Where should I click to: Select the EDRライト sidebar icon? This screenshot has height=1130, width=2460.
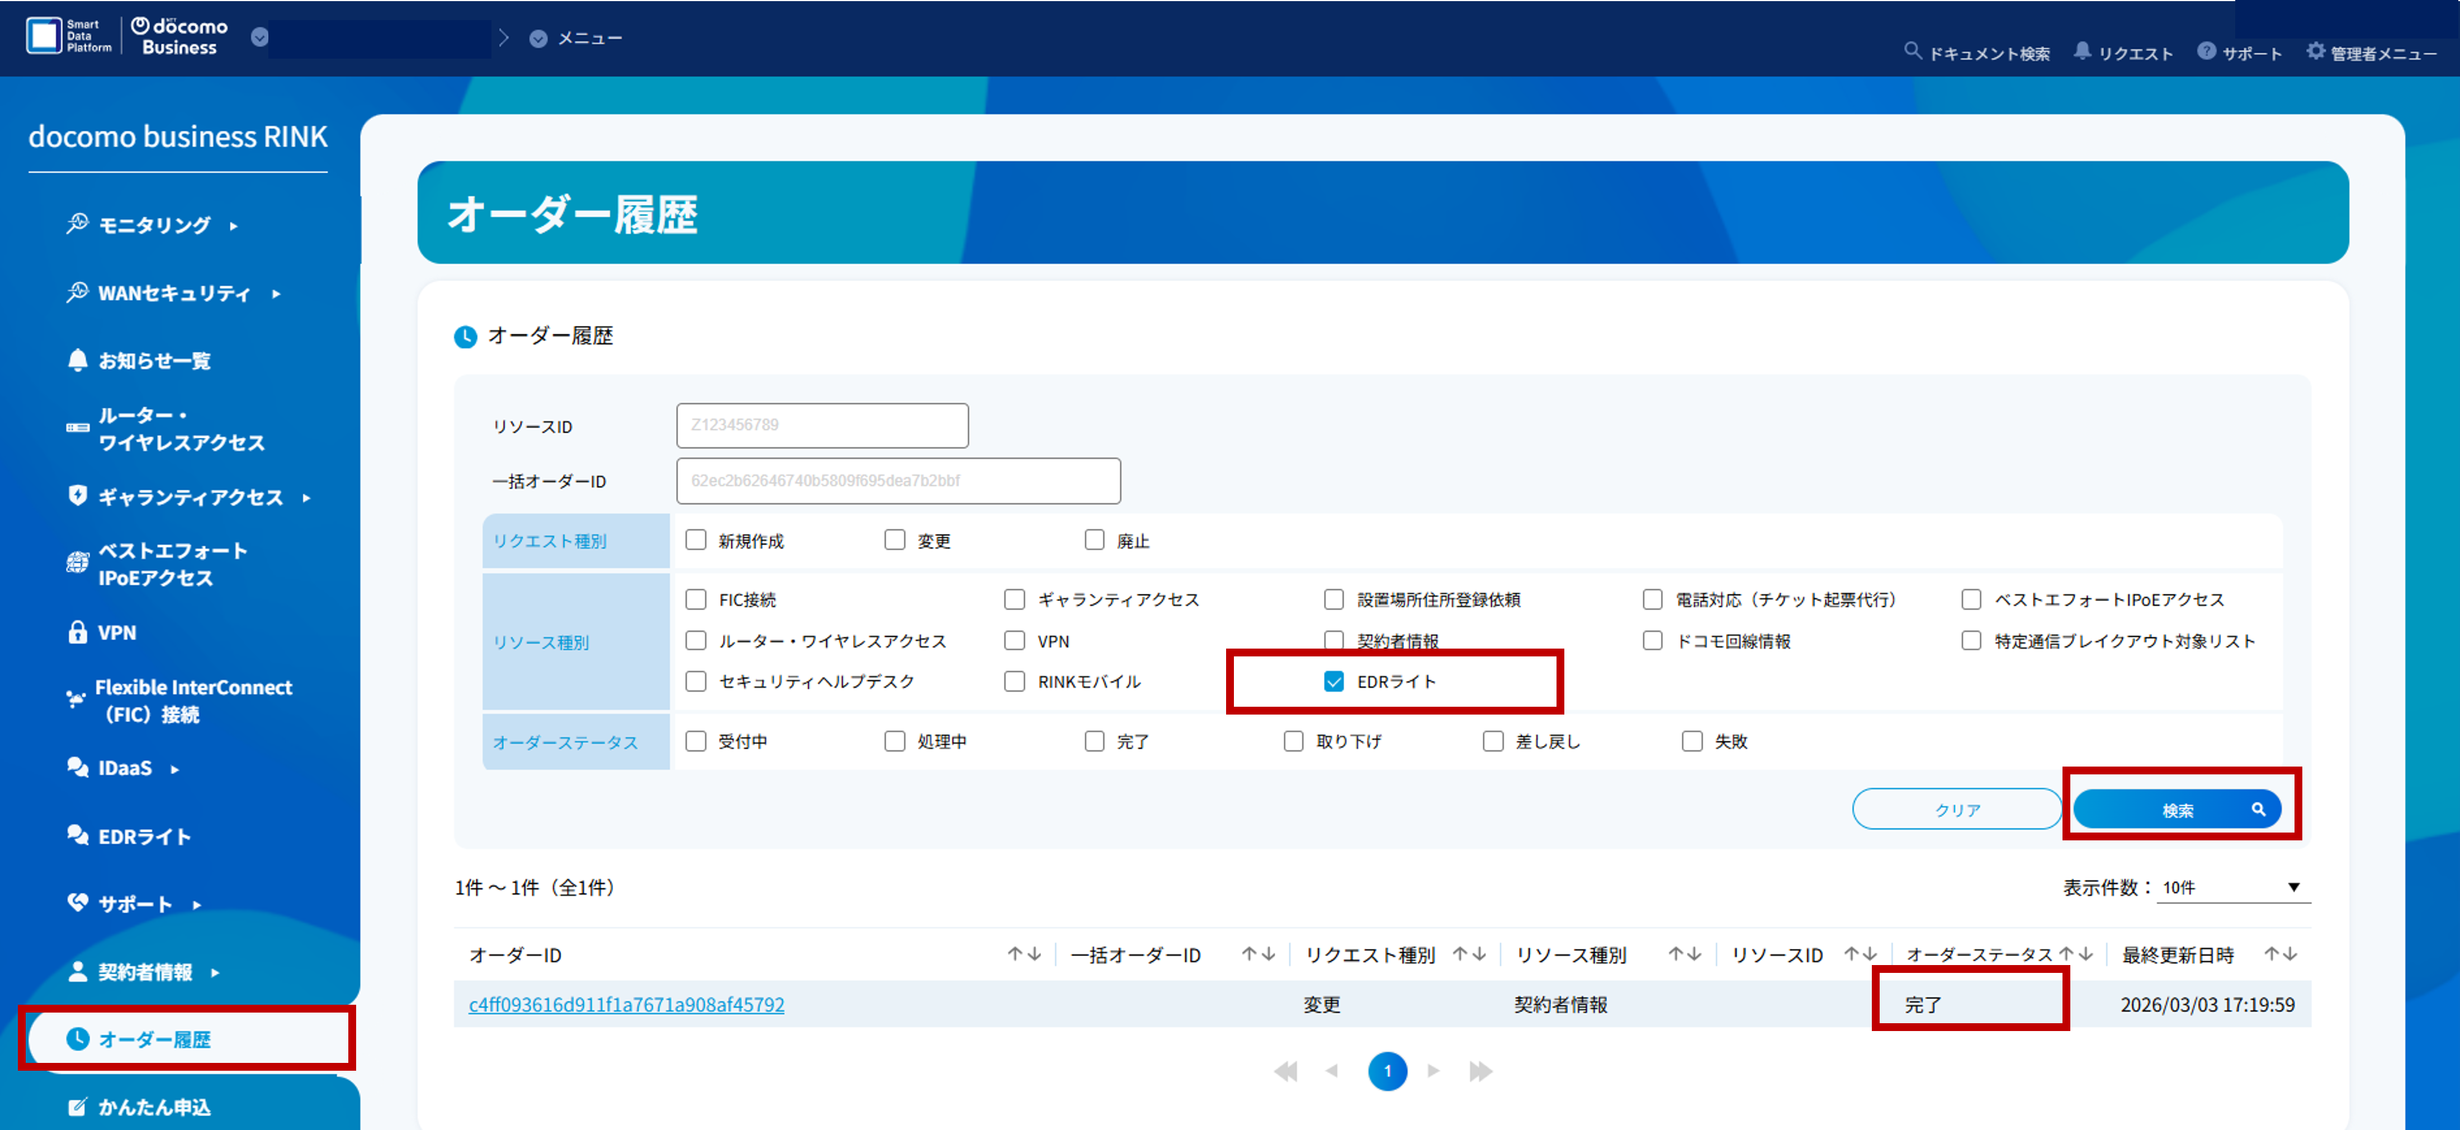tap(77, 835)
